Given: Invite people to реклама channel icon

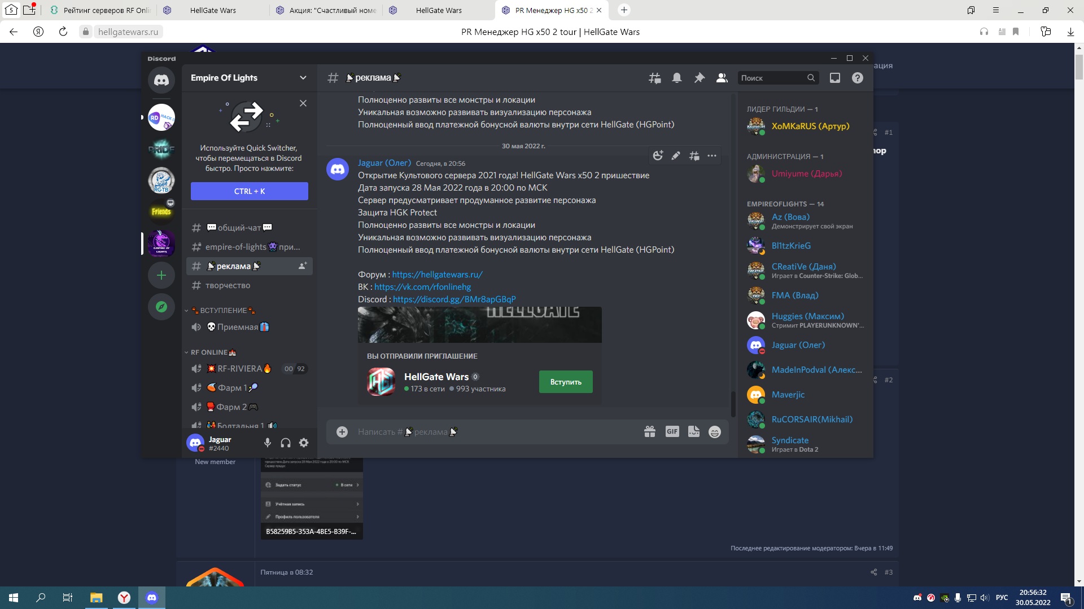Looking at the screenshot, I should tap(303, 266).
